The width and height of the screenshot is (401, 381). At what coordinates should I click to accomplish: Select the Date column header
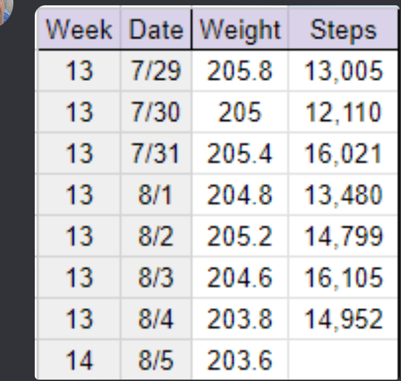coord(156,30)
